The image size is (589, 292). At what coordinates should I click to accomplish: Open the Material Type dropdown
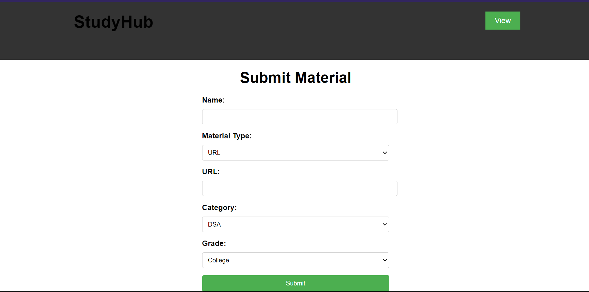click(x=295, y=153)
